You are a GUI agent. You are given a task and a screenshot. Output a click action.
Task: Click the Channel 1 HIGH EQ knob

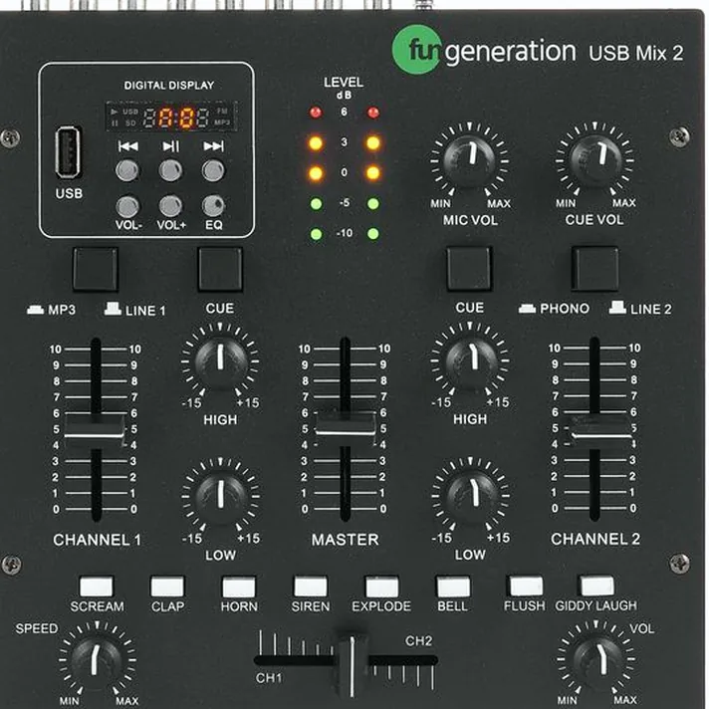coord(220,362)
